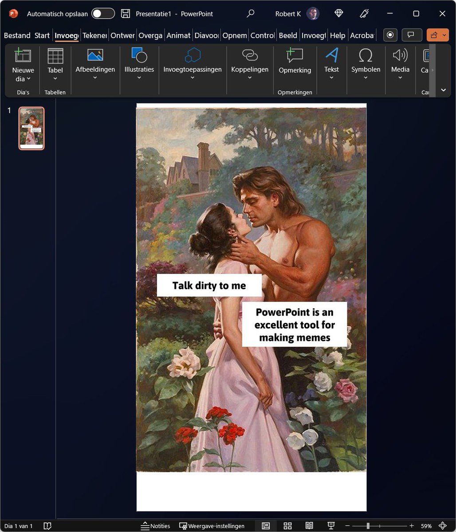Click the 59% zoom level
456x532 pixels.
tap(426, 526)
